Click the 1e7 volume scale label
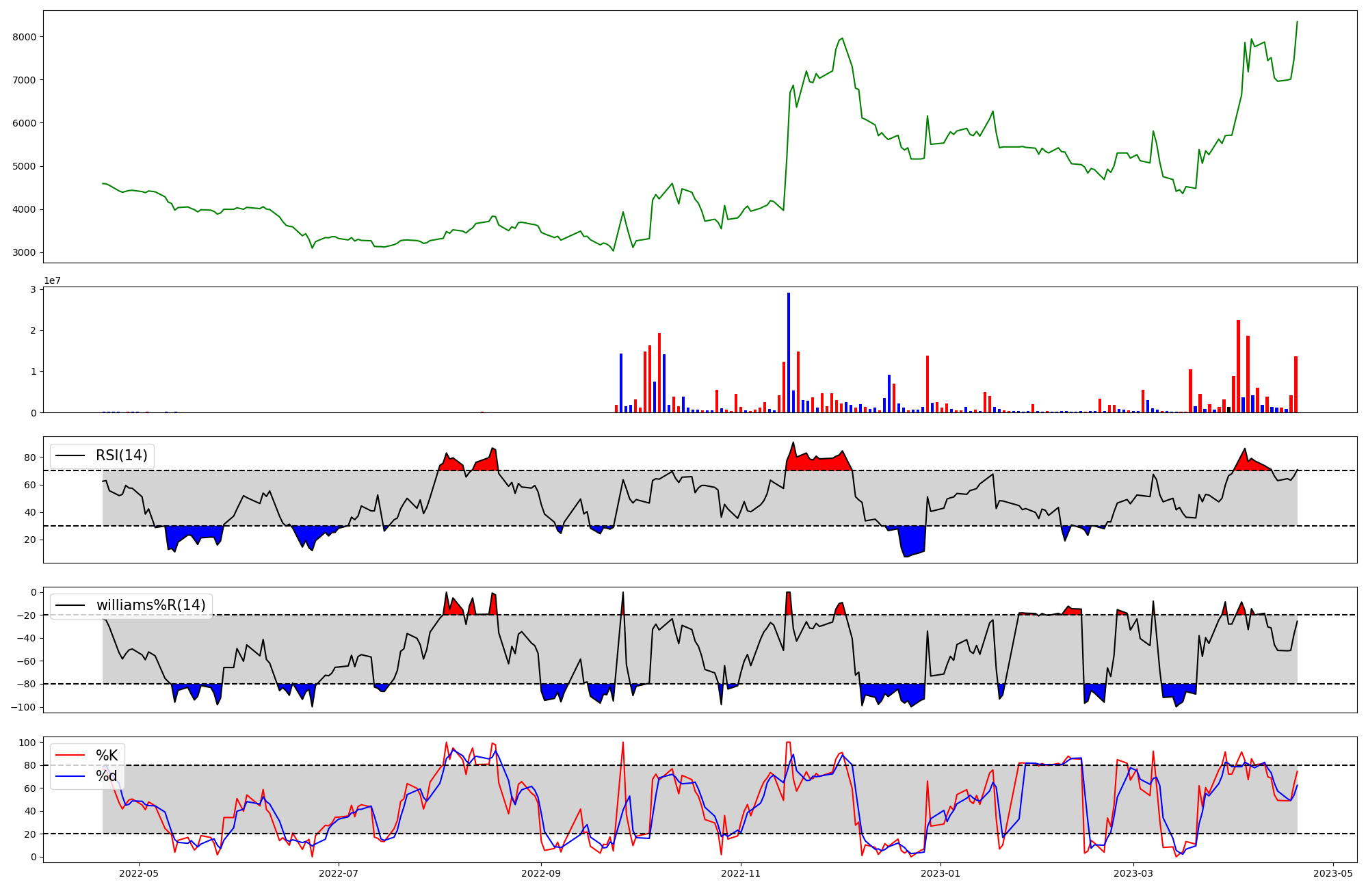This screenshot has height=889, width=1368. (52, 280)
